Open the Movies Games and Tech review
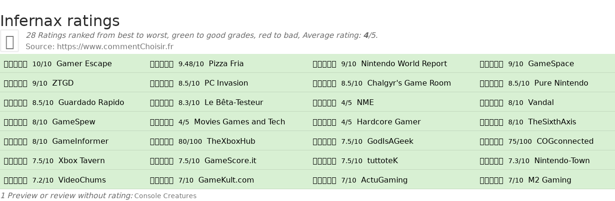 point(240,122)
